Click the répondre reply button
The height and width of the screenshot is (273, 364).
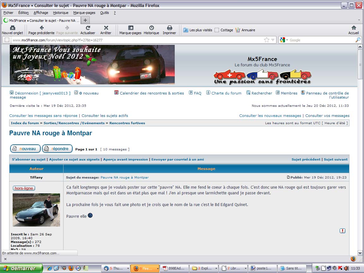(57, 149)
